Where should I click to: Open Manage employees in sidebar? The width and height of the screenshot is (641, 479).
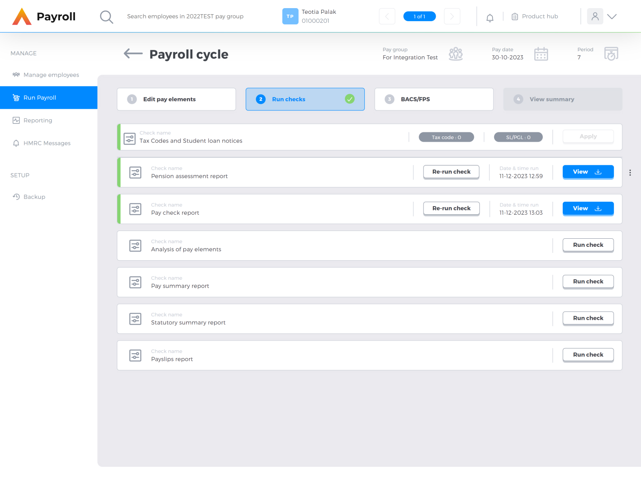click(x=49, y=75)
